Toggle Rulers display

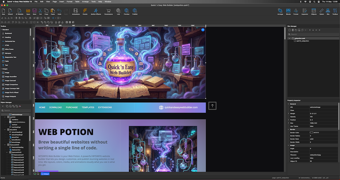click(322, 11)
